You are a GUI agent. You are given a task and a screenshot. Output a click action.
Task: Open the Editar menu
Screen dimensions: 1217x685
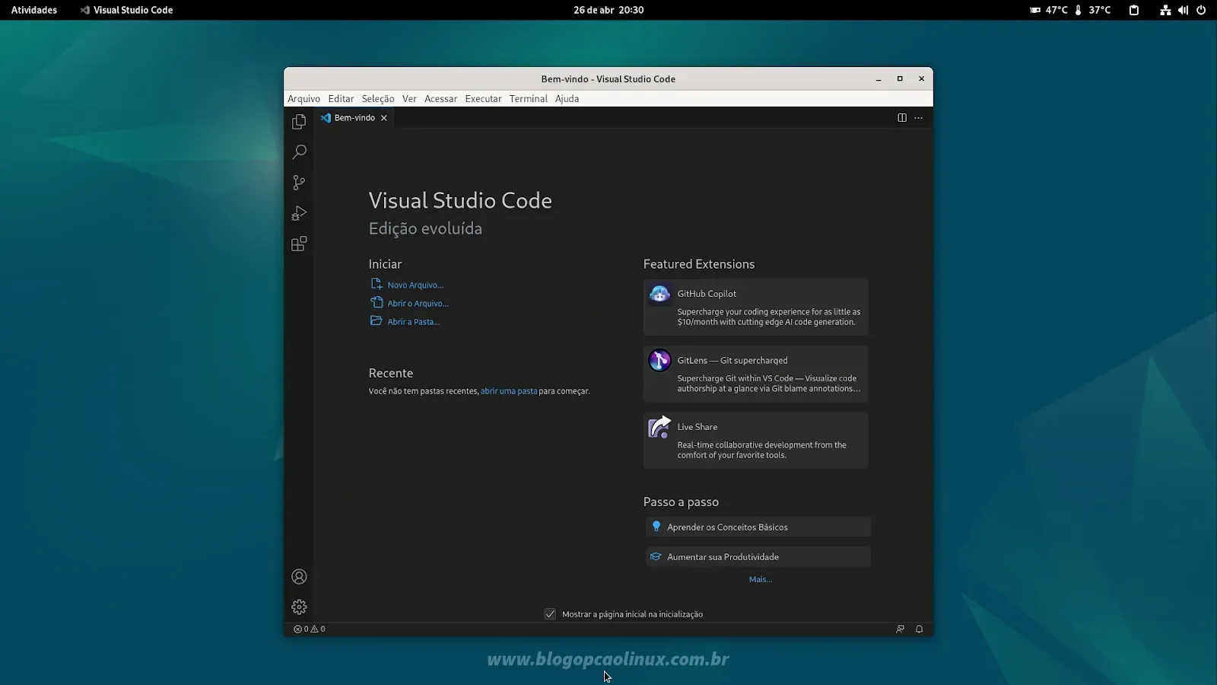(x=341, y=99)
